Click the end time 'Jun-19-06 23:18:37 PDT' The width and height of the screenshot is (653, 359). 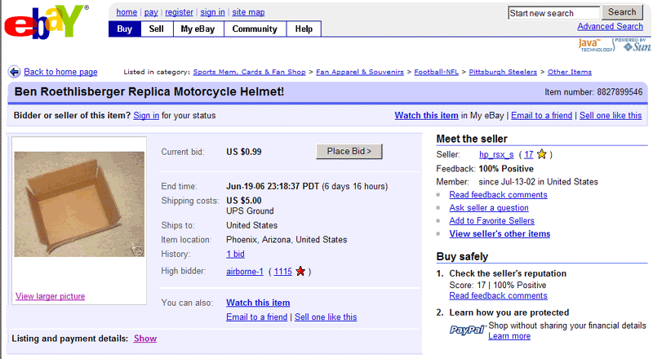[273, 186]
